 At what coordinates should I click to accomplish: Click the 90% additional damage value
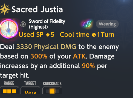(88, 66)
